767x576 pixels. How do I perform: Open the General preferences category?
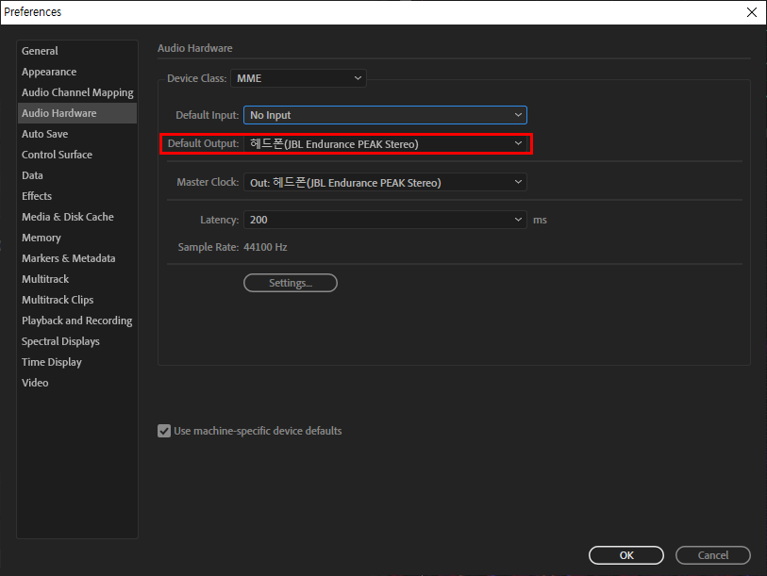pyautogui.click(x=76, y=51)
